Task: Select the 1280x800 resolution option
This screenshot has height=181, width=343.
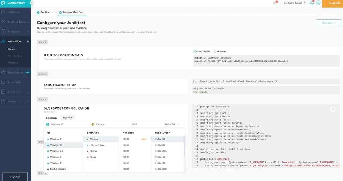Action: (160, 145)
